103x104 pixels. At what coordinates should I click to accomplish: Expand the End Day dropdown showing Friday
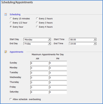pyautogui.click(x=37, y=44)
